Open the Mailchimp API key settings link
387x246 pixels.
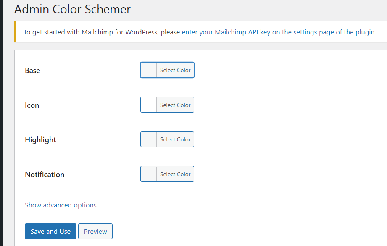(x=279, y=32)
